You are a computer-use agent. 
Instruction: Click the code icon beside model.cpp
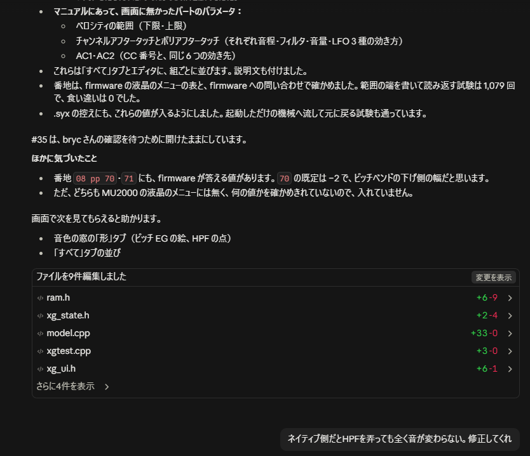coord(40,333)
